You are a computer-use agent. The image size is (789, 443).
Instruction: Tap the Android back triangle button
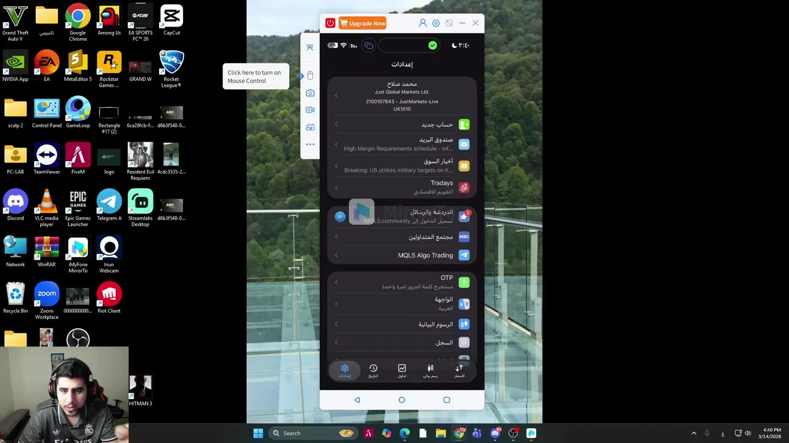click(x=357, y=400)
